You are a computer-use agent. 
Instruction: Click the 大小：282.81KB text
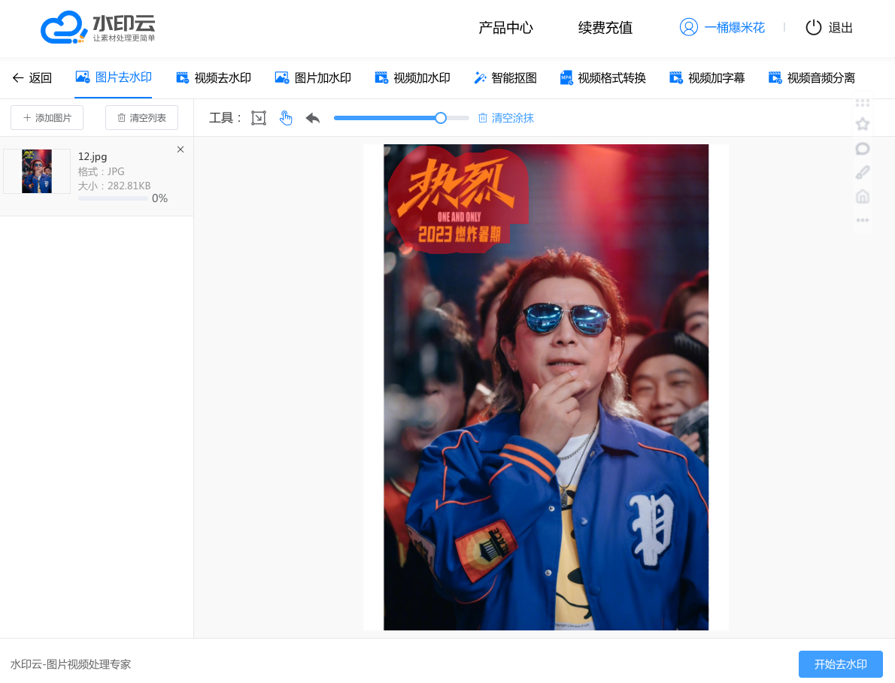pyautogui.click(x=114, y=186)
